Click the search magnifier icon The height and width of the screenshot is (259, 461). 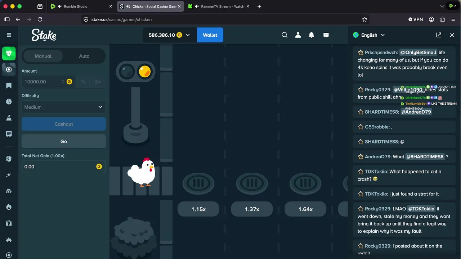pos(285,35)
